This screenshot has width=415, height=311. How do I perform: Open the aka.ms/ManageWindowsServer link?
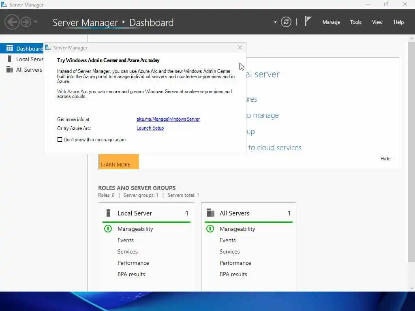168,119
